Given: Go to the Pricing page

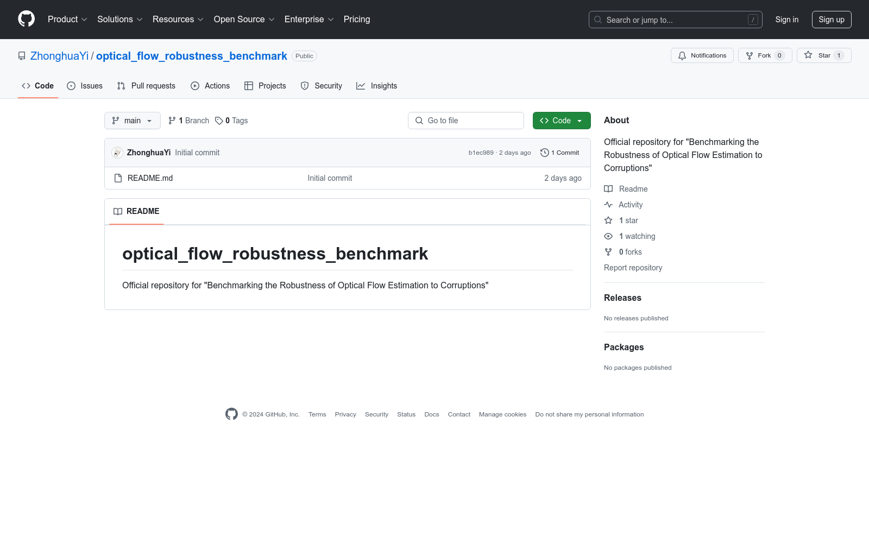Looking at the screenshot, I should 357,20.
